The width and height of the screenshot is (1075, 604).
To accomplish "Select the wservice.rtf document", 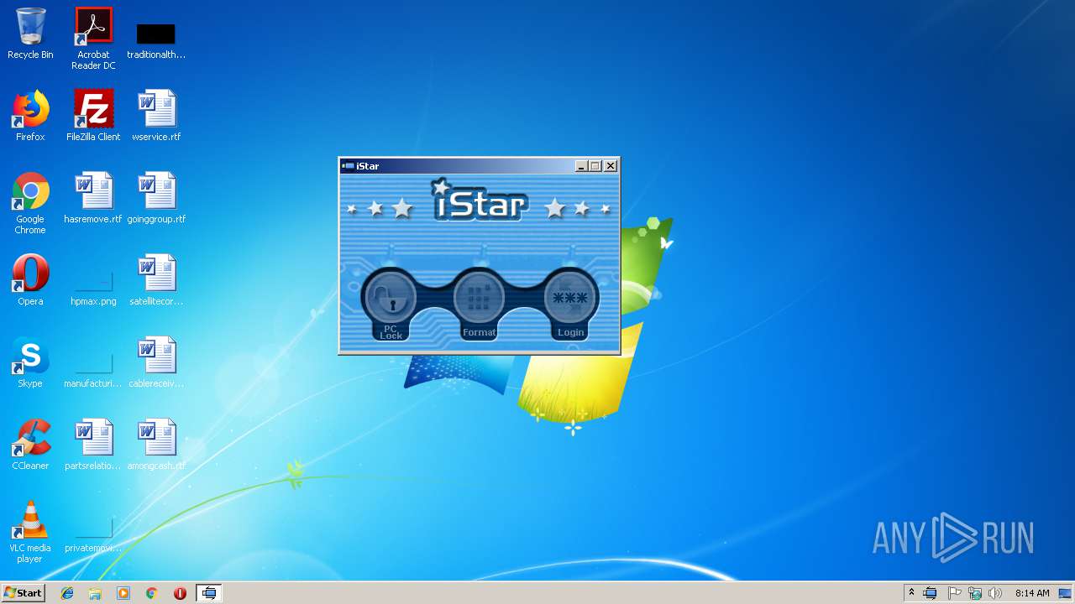I will coord(156,116).
